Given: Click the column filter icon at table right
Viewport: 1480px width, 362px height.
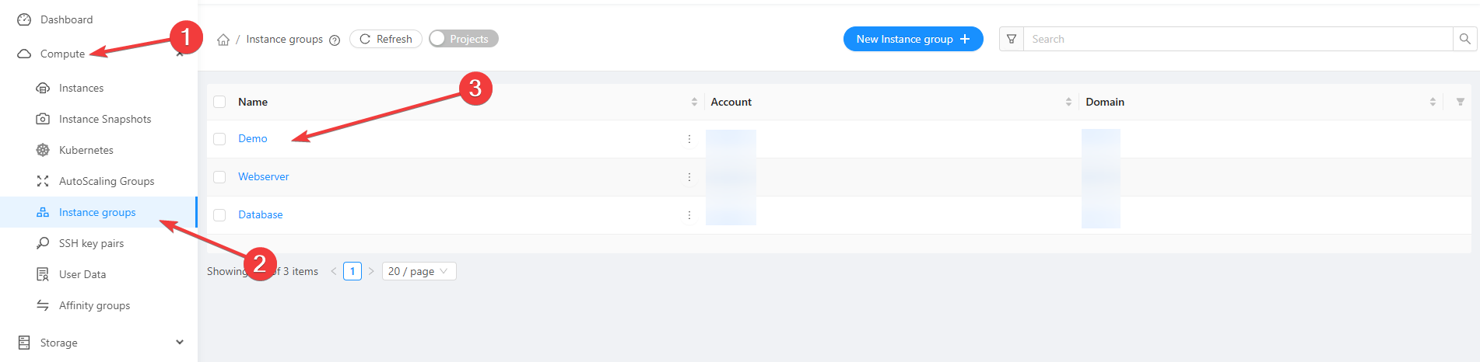Looking at the screenshot, I should (1460, 102).
